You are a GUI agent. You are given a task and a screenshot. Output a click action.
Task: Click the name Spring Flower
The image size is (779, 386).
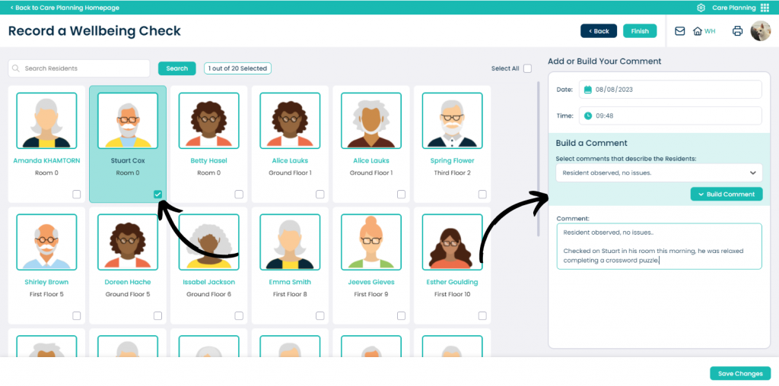coord(452,161)
